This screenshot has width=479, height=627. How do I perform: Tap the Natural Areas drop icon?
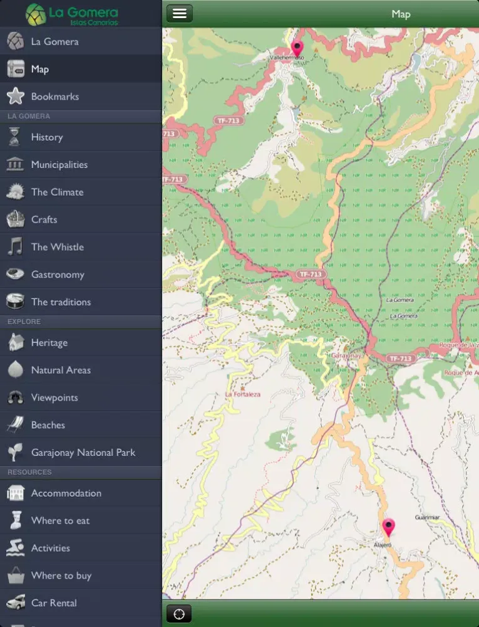click(16, 369)
